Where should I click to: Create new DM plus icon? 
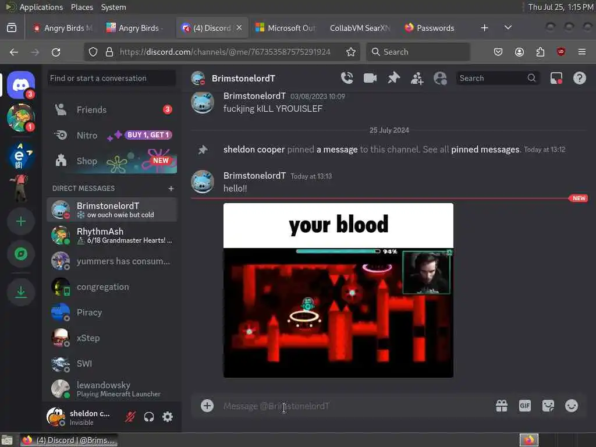click(171, 189)
